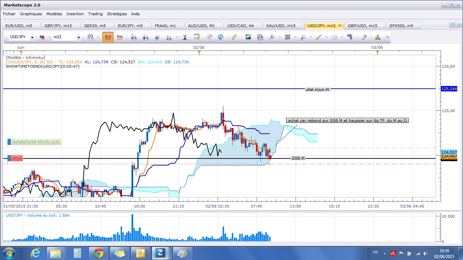The width and height of the screenshot is (463, 260).
Task: Open the Stratégies menu
Action: coord(117,14)
